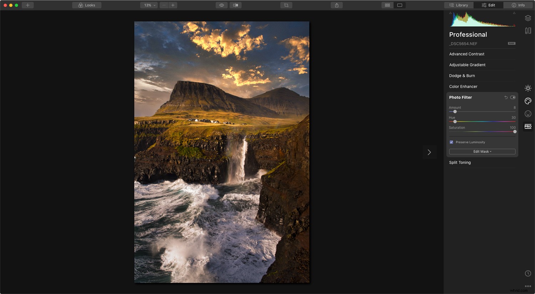
Task: Switch to the Library tab
Action: (x=459, y=5)
